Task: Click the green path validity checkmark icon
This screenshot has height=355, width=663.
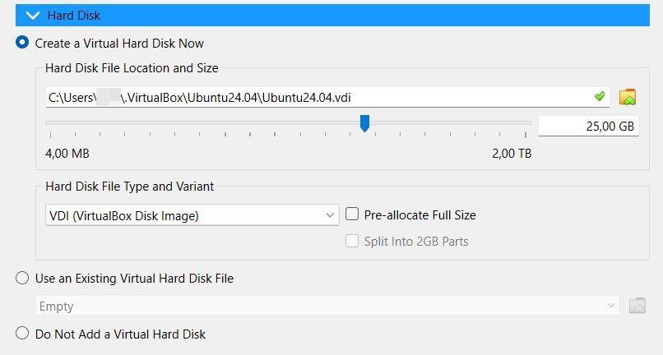Action: [x=600, y=97]
